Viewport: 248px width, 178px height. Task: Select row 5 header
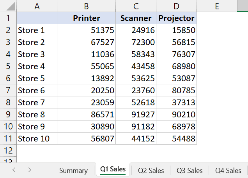8,66
